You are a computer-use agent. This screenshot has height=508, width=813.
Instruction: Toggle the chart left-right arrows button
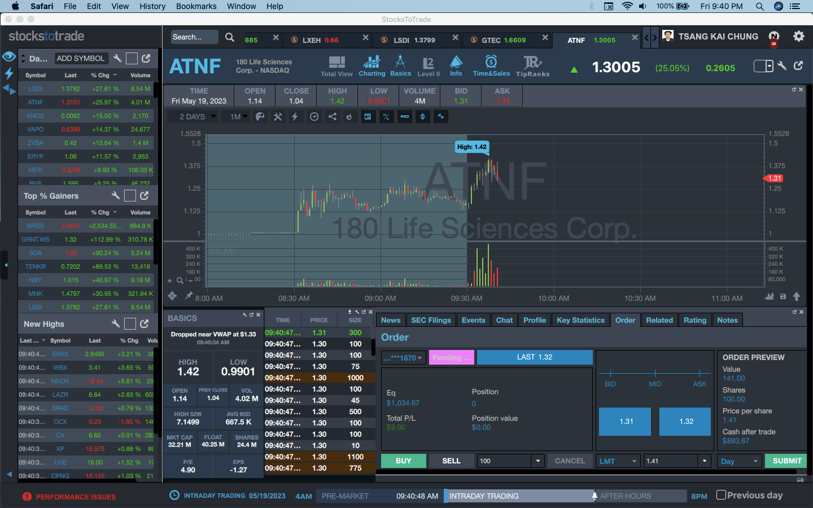(441, 117)
